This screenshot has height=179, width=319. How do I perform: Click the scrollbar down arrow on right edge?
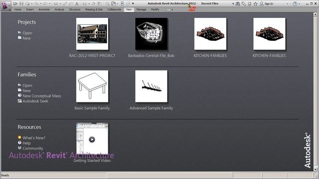click(x=316, y=169)
